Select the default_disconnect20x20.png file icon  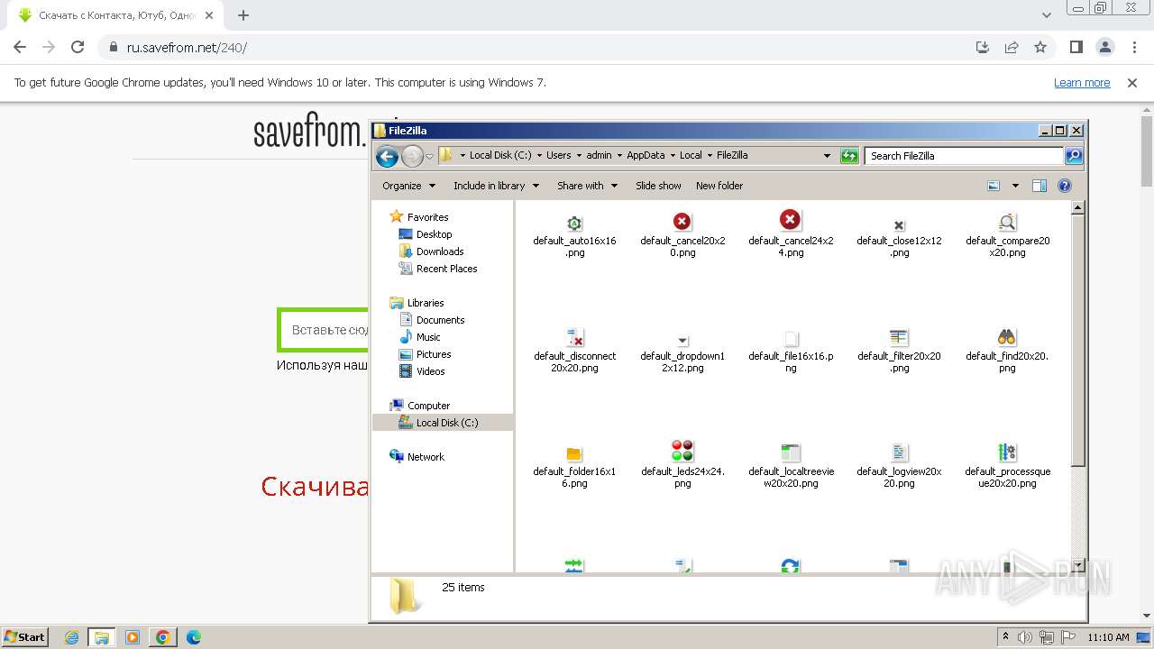574,337
